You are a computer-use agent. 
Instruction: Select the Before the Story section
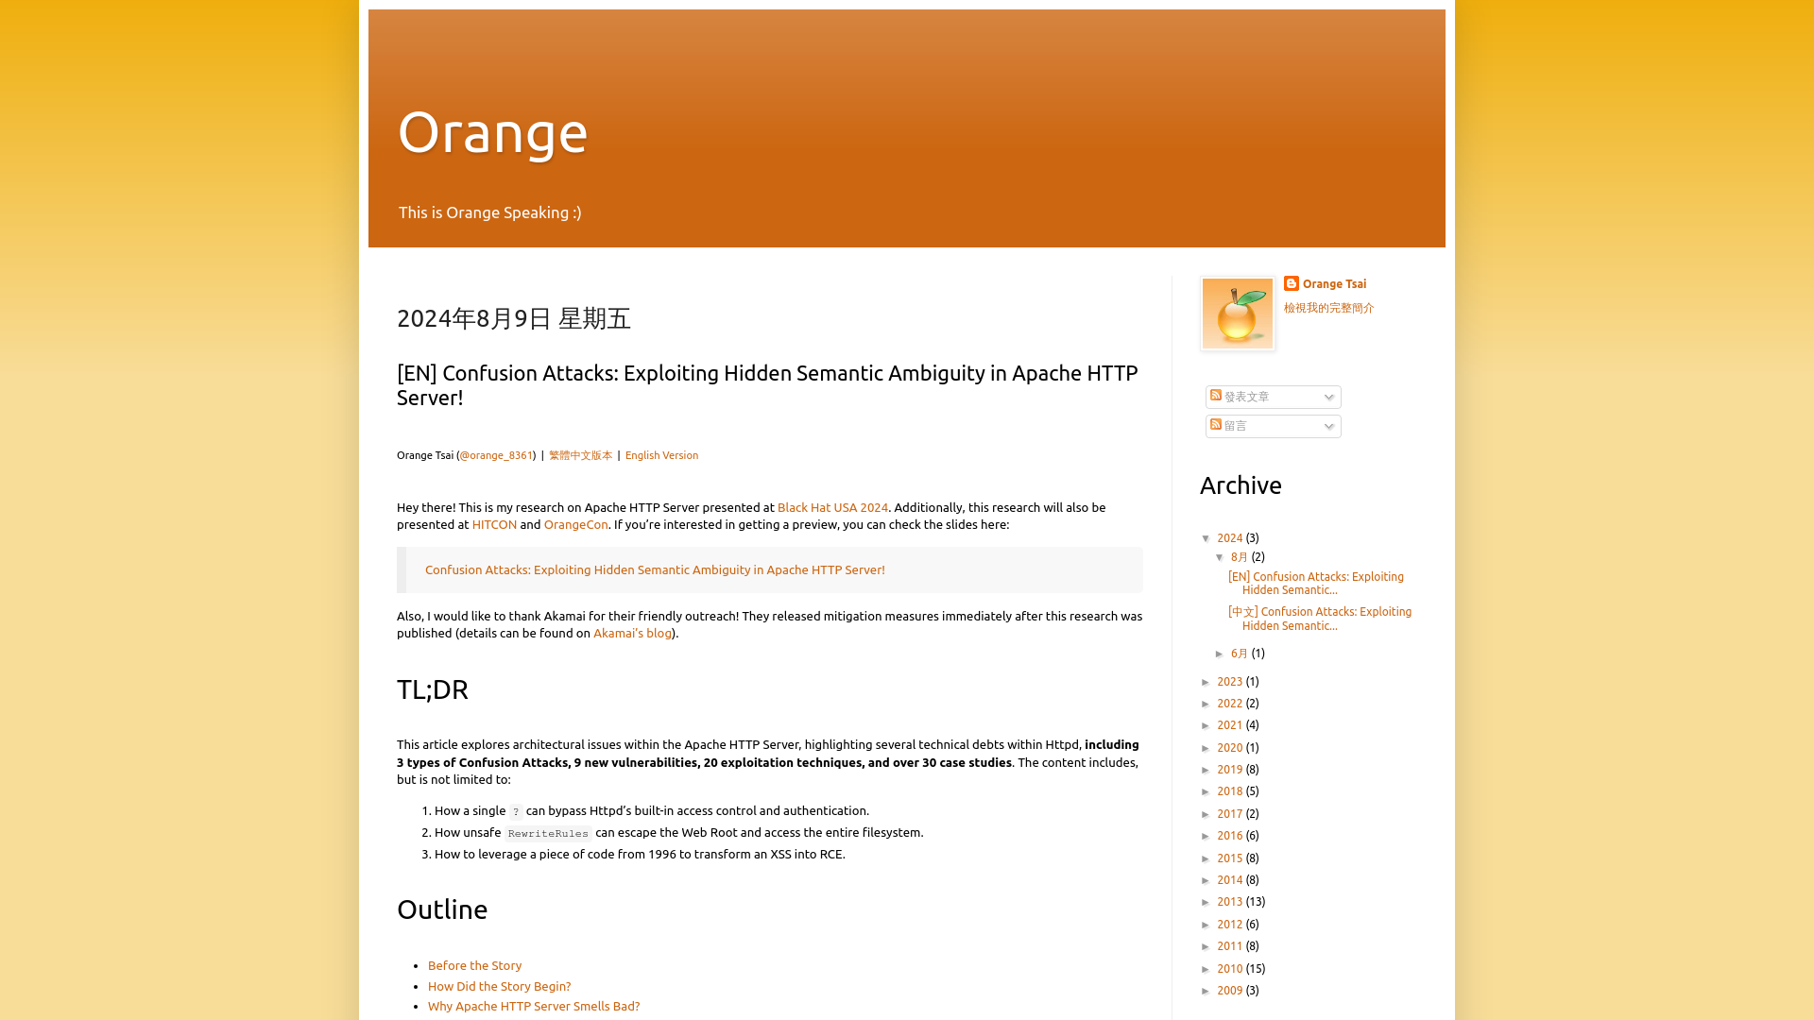tap(473, 965)
